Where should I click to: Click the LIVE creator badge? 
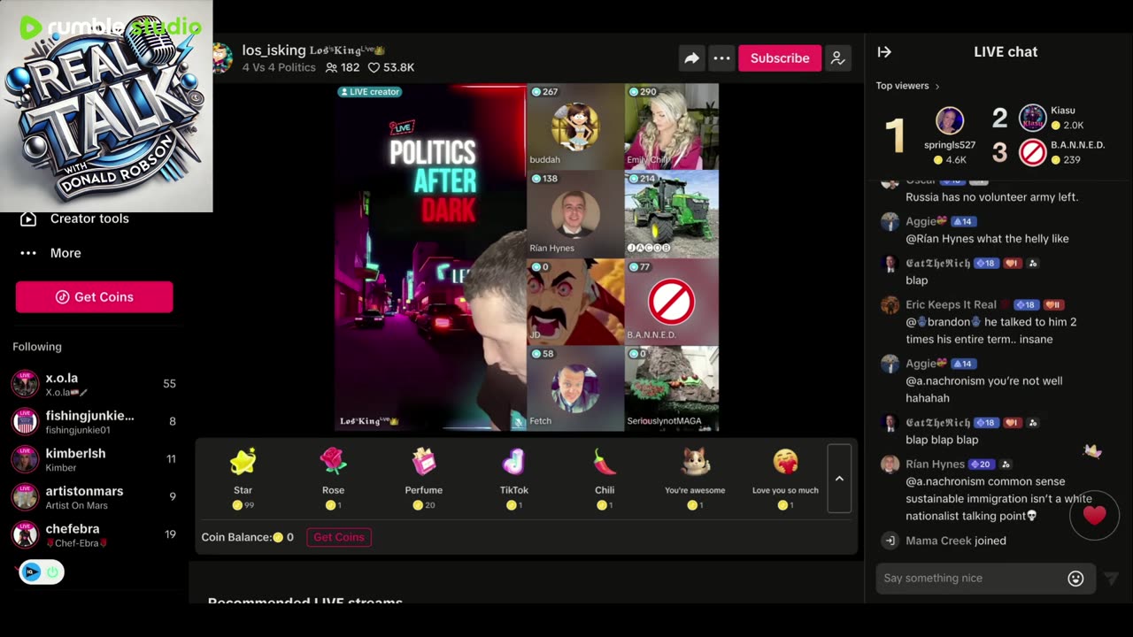370,92
